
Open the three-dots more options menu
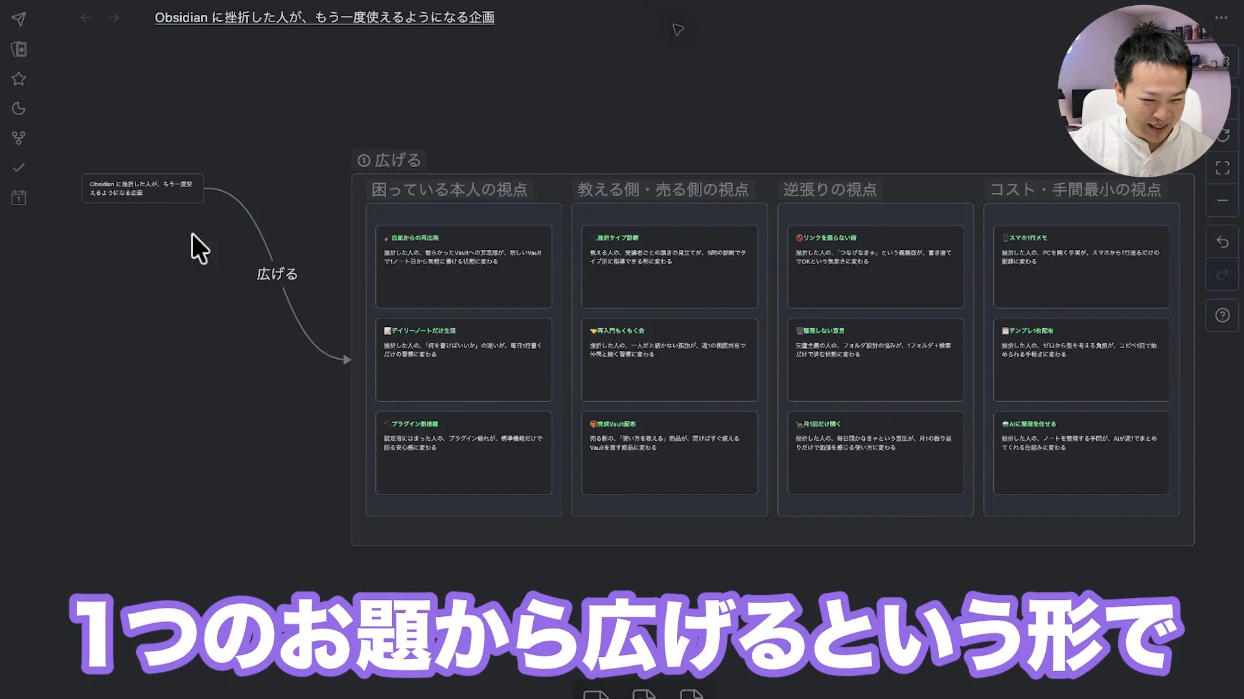pyautogui.click(x=1221, y=18)
